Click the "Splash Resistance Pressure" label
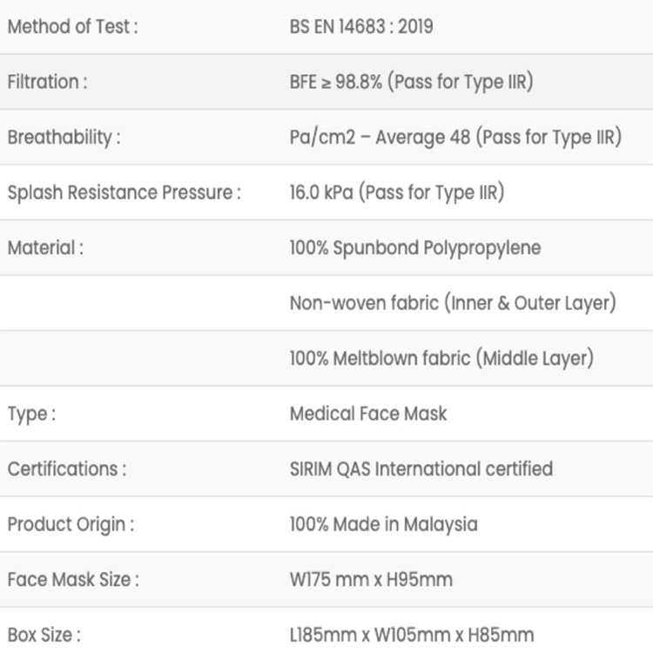 [x=124, y=192]
